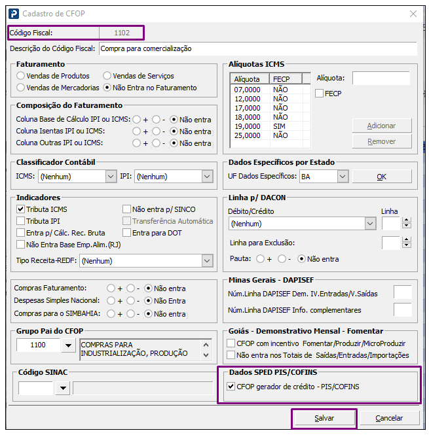The height and width of the screenshot is (435, 429).
Task: Click the Adicionar alíquota button
Action: click(381, 126)
